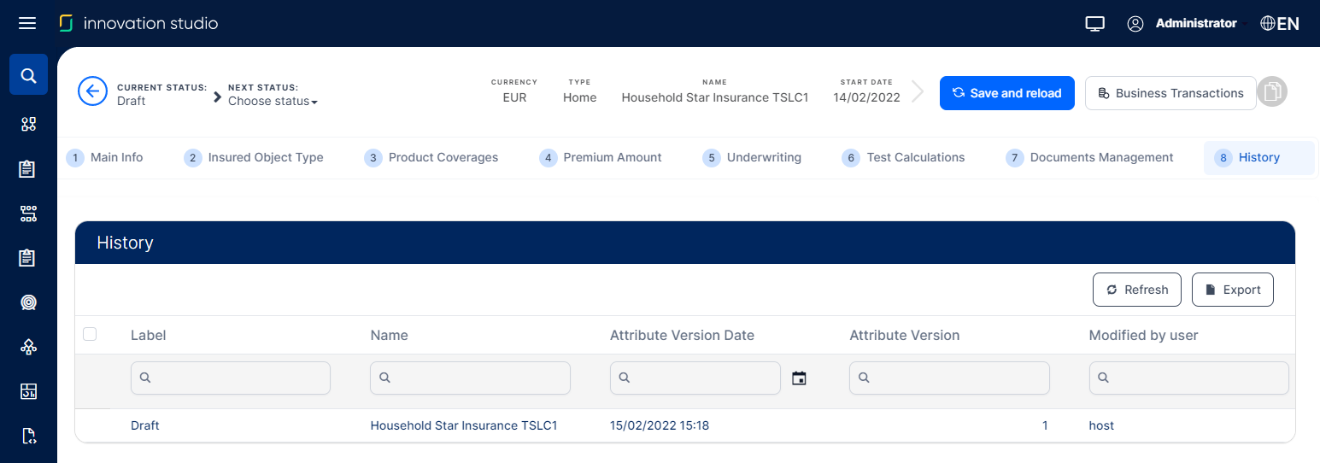
Task: Open calendar picker for Attribute Version Date
Action: pyautogui.click(x=799, y=378)
